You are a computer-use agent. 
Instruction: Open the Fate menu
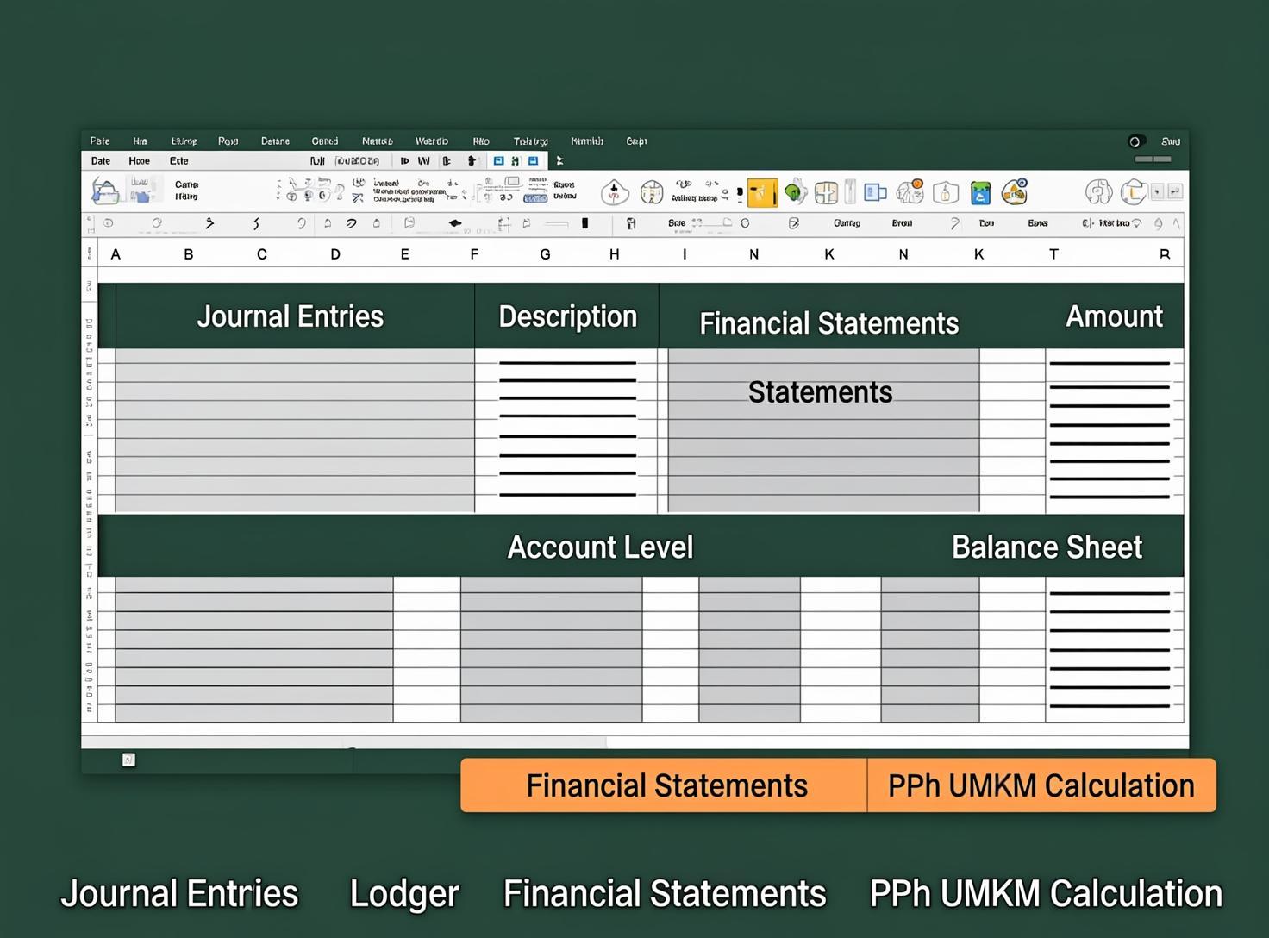pyautogui.click(x=100, y=141)
